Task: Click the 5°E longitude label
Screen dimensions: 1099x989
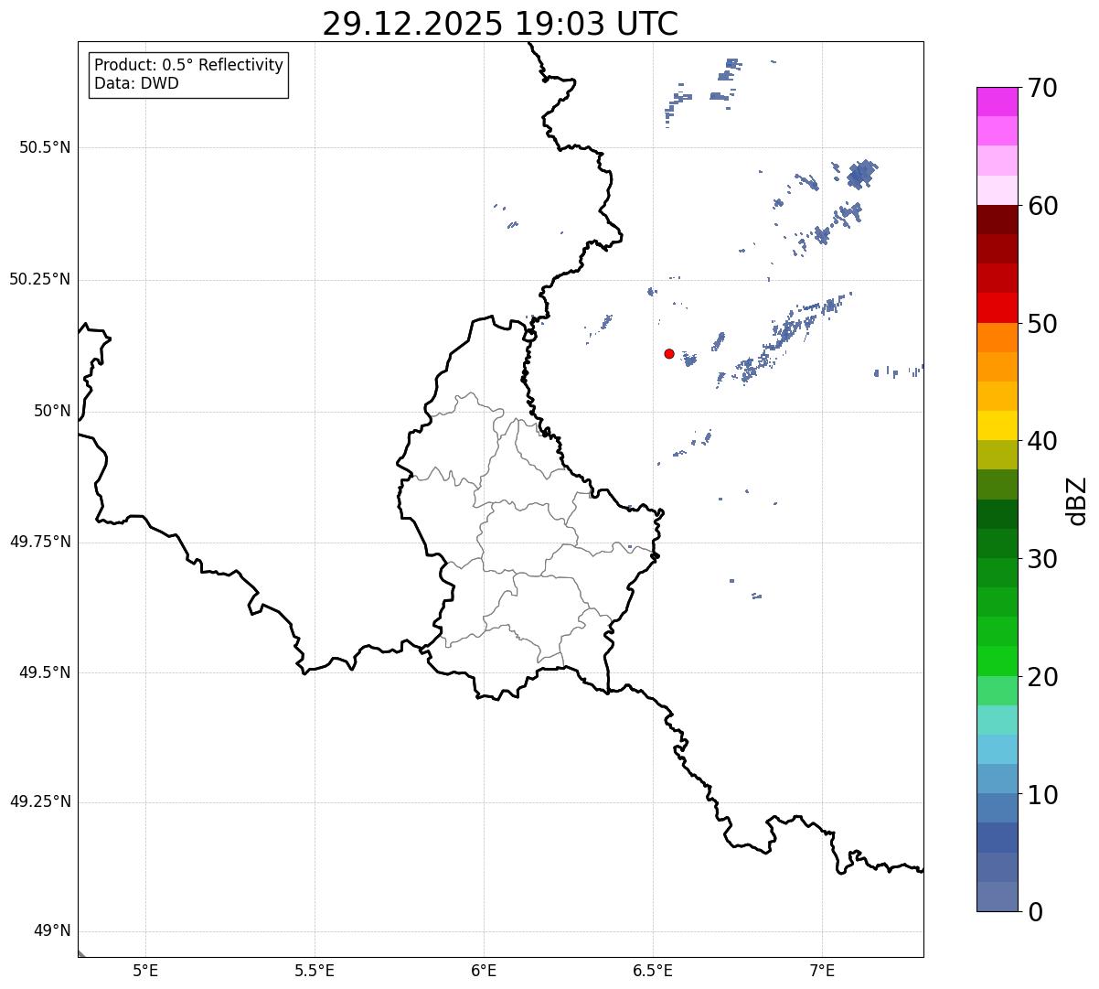Action: [145, 971]
